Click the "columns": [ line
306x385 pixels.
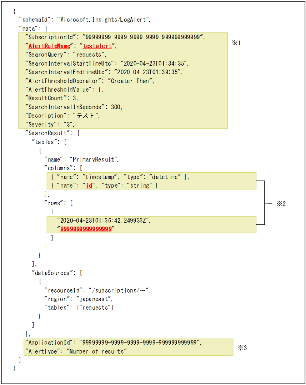pyautogui.click(x=63, y=168)
